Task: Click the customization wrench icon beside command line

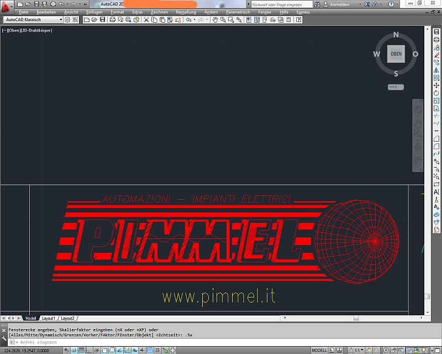Action: 4,338
